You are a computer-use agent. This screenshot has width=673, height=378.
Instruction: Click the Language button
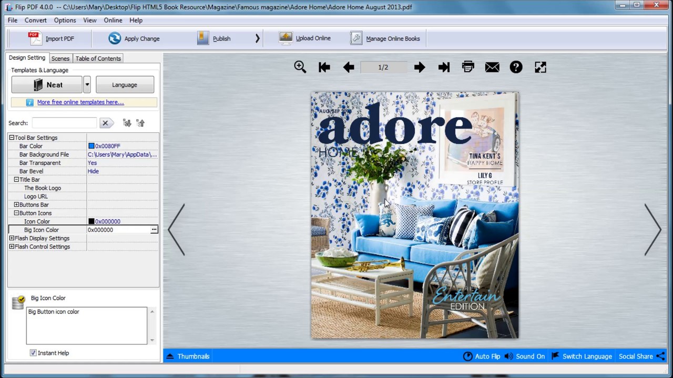pos(125,85)
